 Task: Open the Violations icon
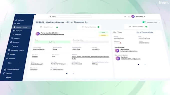click(12, 38)
